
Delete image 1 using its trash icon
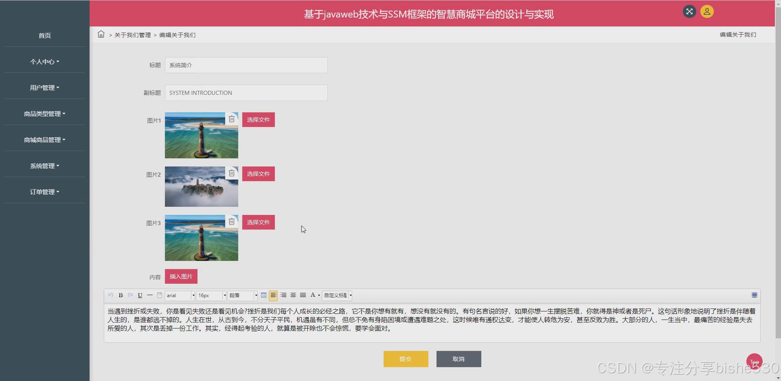coord(232,119)
